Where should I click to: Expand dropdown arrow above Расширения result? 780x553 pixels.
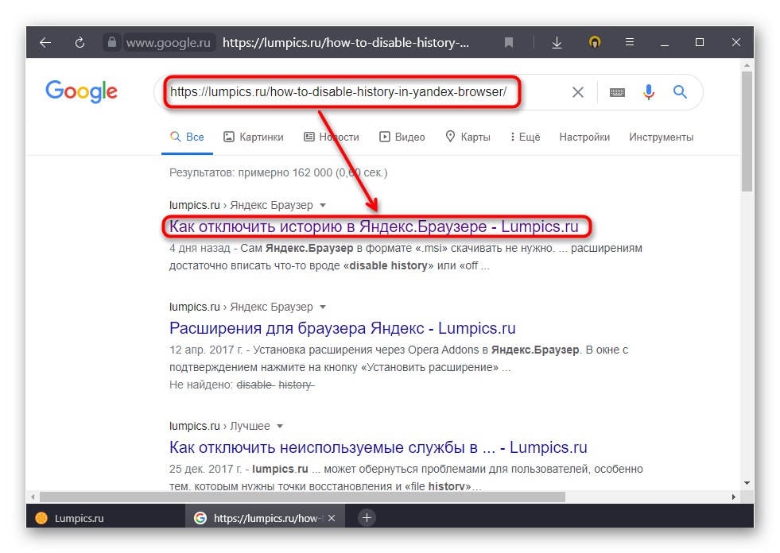click(322, 307)
